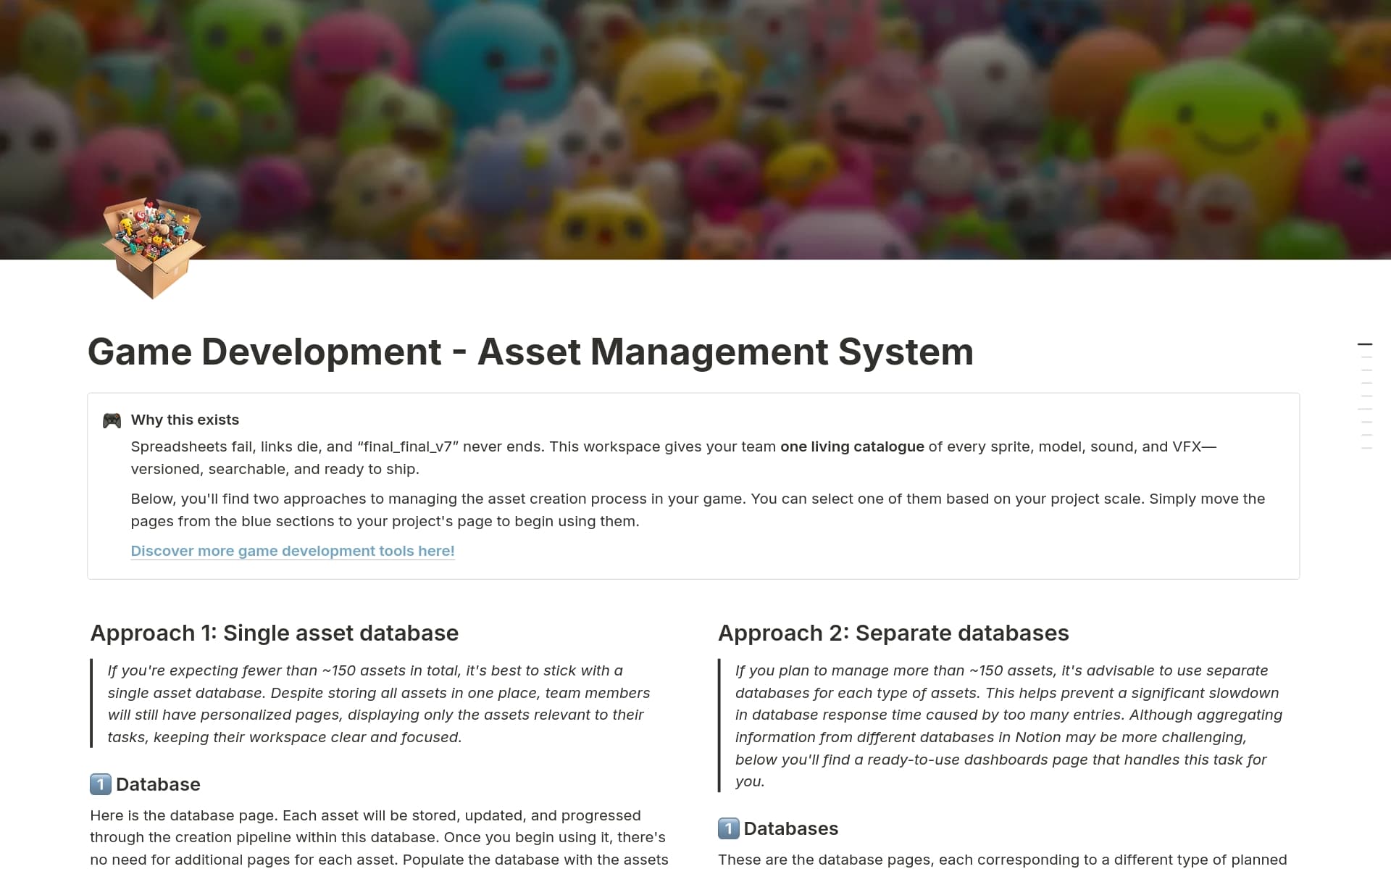Click the number 1 emoji beside Database
The image size is (1391, 869).
(x=100, y=784)
